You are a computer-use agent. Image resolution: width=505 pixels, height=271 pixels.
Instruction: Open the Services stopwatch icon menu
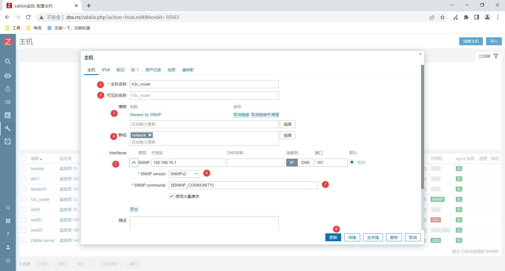(x=8, y=89)
